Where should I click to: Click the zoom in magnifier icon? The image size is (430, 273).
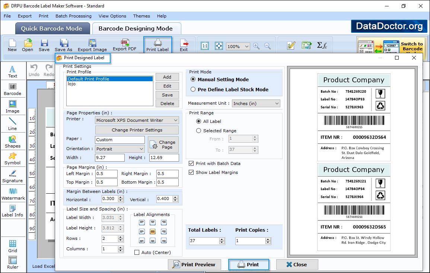(x=257, y=46)
